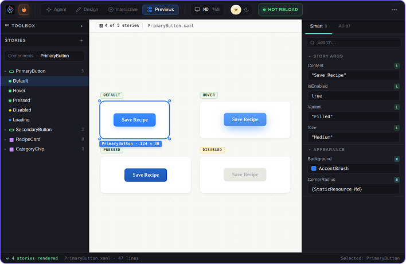Click the DEFAULT story label badge

(112, 95)
